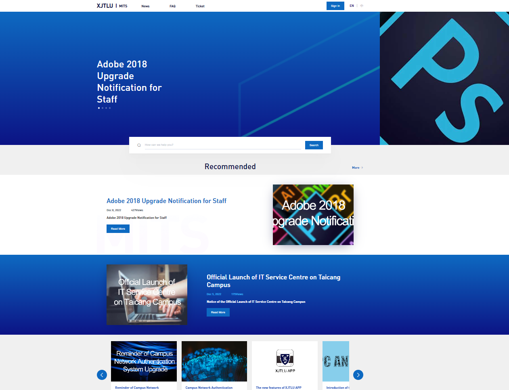Focus the 'How can we help you?' field
The image size is (509, 390).
(222, 145)
